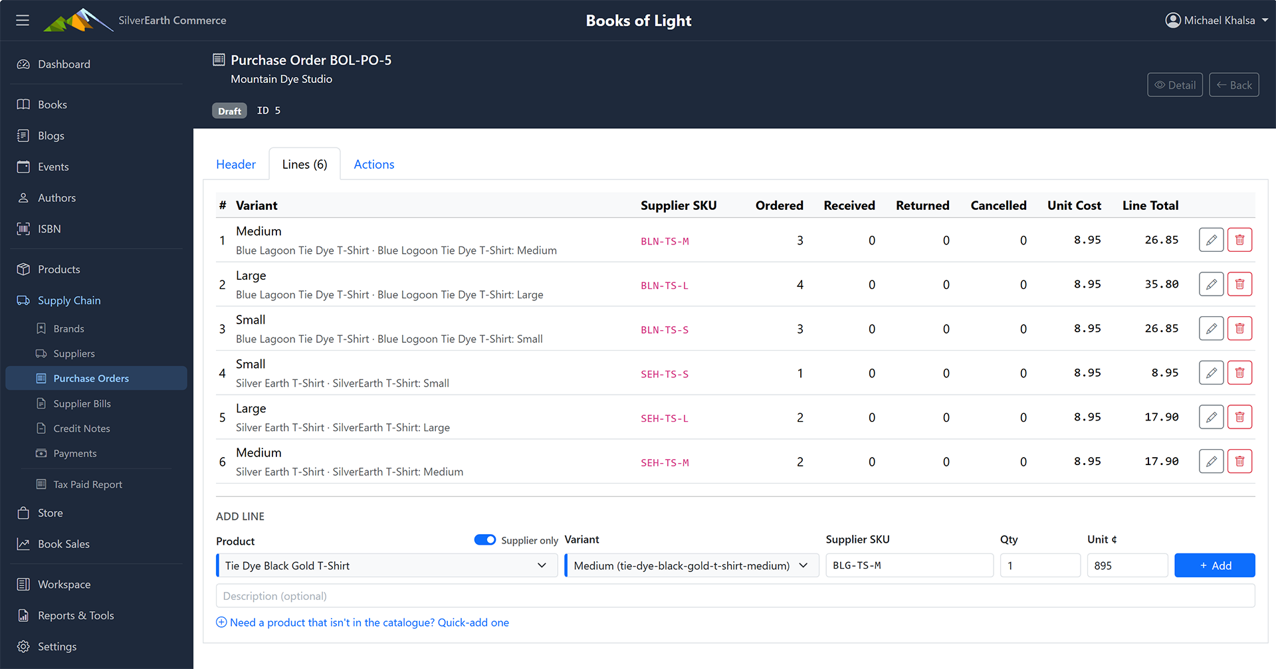Screen dimensions: 1276x669
Task: Delete line 4 SEH-TS-S
Action: pyautogui.click(x=1239, y=373)
